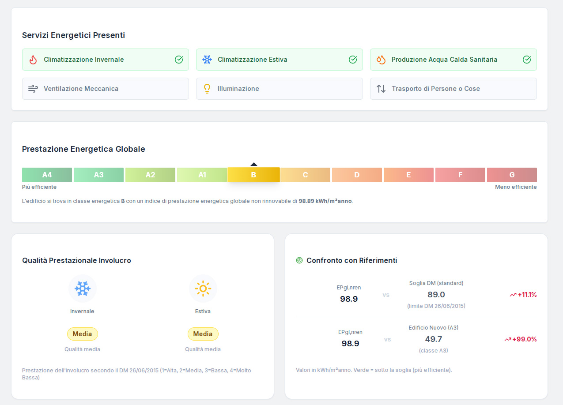Click the flame icon for Climatizzazione Invernale
This screenshot has height=405, width=563.
pos(33,60)
